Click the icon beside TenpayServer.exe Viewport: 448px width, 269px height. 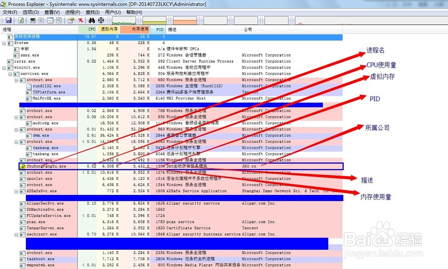pos(23,228)
